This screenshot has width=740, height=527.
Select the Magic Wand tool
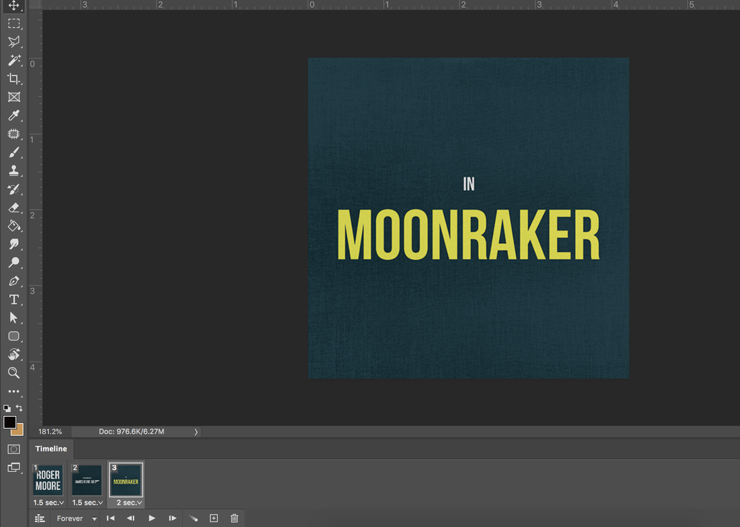click(13, 60)
